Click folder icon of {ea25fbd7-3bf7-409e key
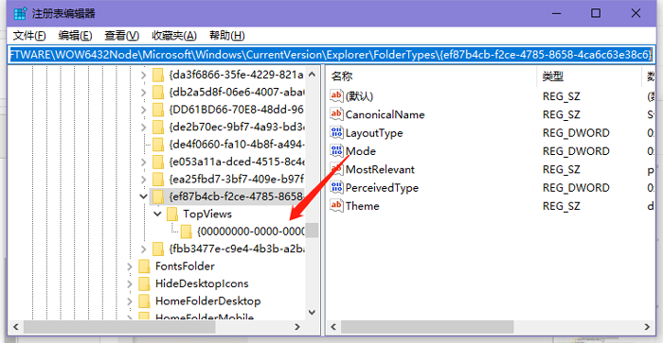663x343 pixels. pos(158,180)
